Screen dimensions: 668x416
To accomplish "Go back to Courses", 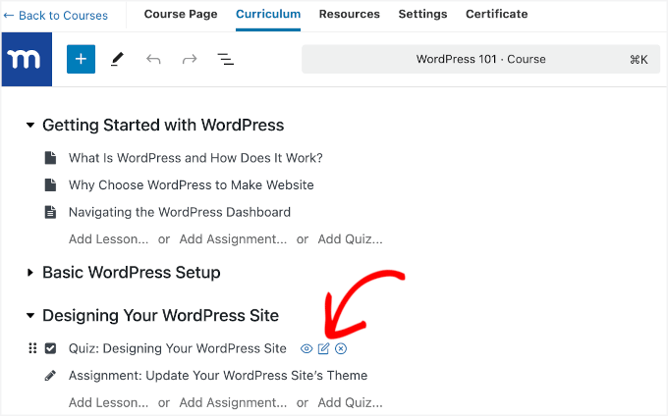I will pos(55,15).
